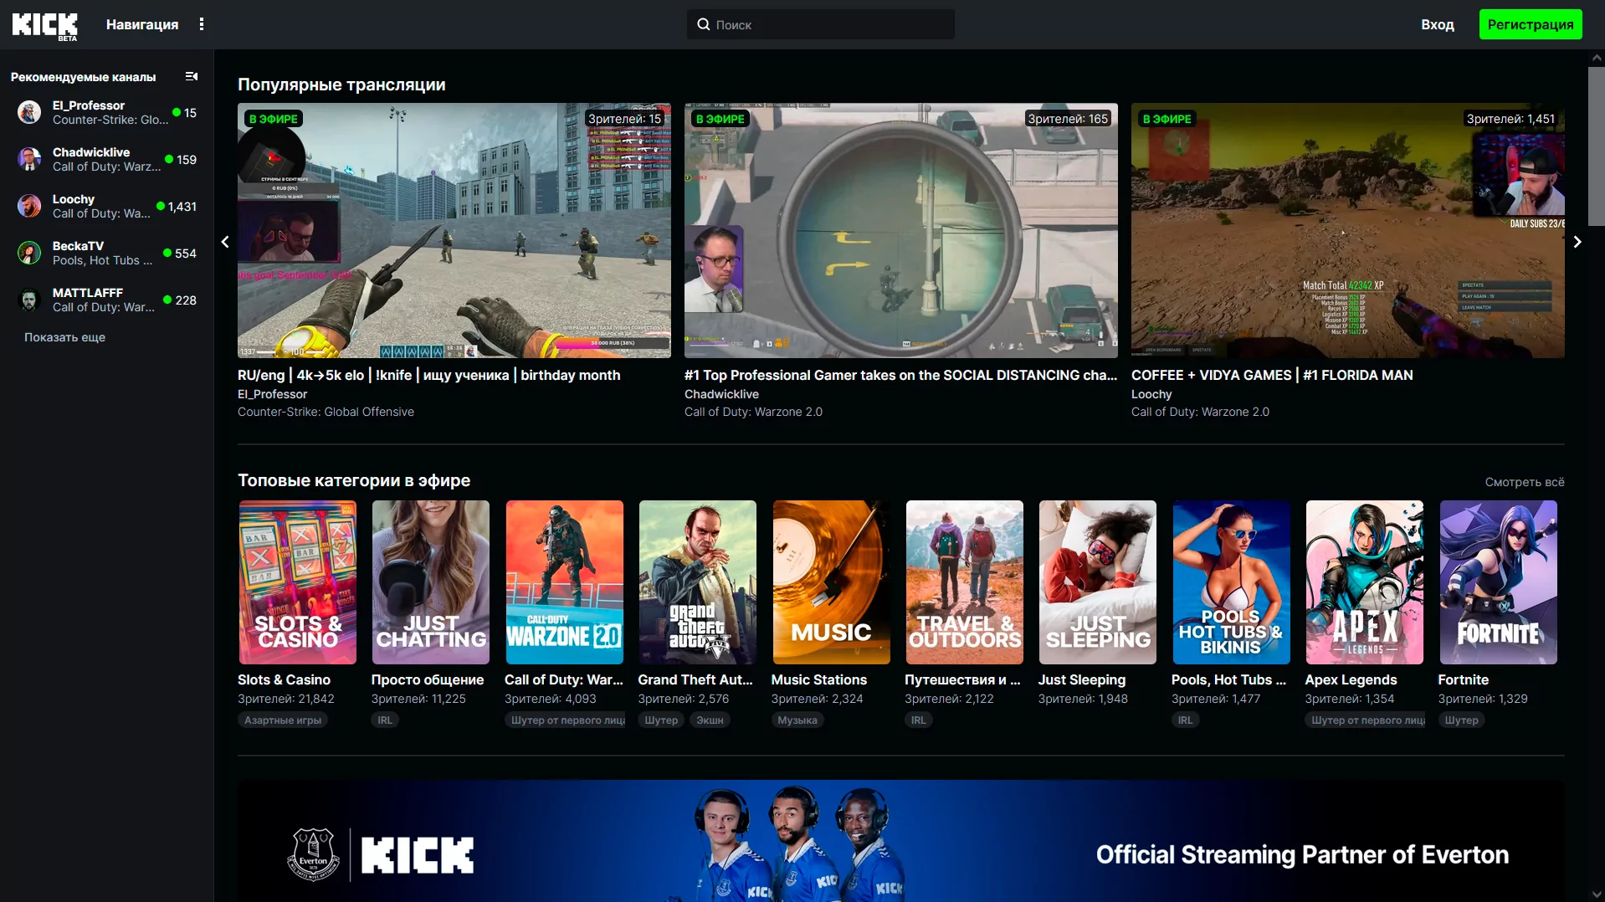Open MATTLAFFF channel avatar
1605x902 pixels.
(29, 300)
